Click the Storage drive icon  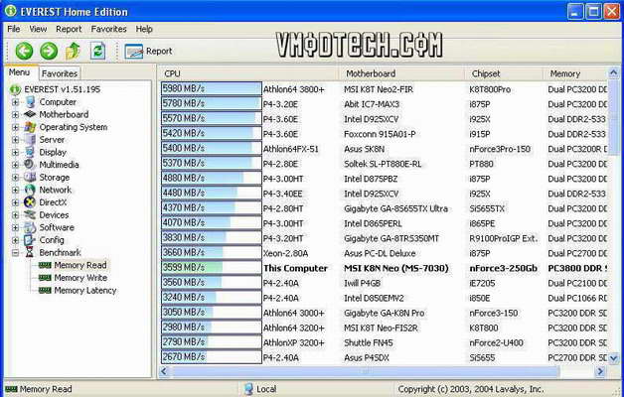(x=30, y=178)
